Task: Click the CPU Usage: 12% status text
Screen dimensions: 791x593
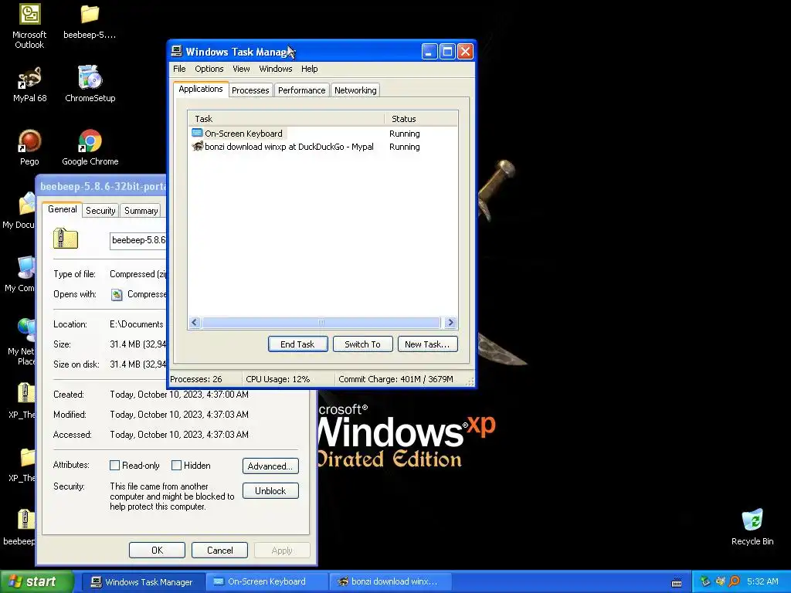Action: (x=277, y=379)
